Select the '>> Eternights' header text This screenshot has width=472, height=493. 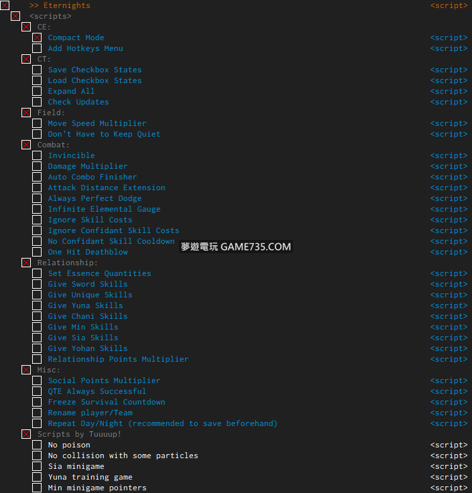click(60, 5)
